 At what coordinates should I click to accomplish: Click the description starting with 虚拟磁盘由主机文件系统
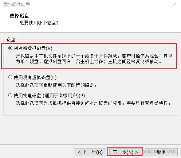coord(94,59)
